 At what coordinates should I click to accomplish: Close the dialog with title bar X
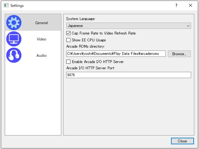(191, 5)
